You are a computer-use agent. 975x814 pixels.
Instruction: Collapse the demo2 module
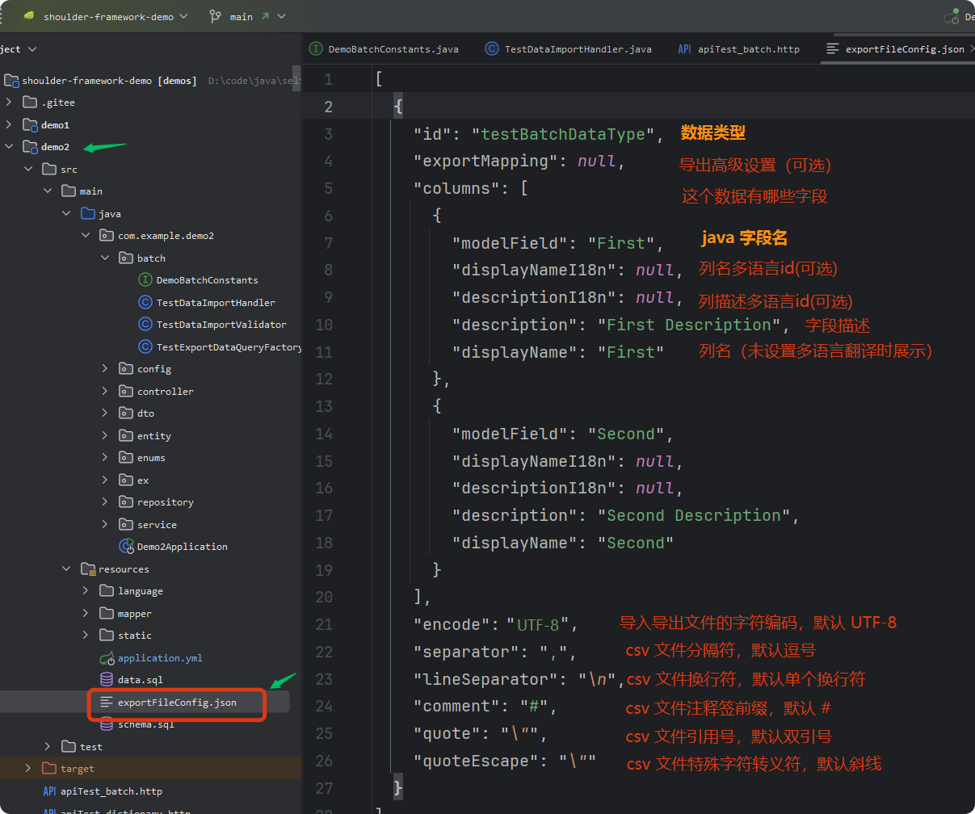pos(10,147)
